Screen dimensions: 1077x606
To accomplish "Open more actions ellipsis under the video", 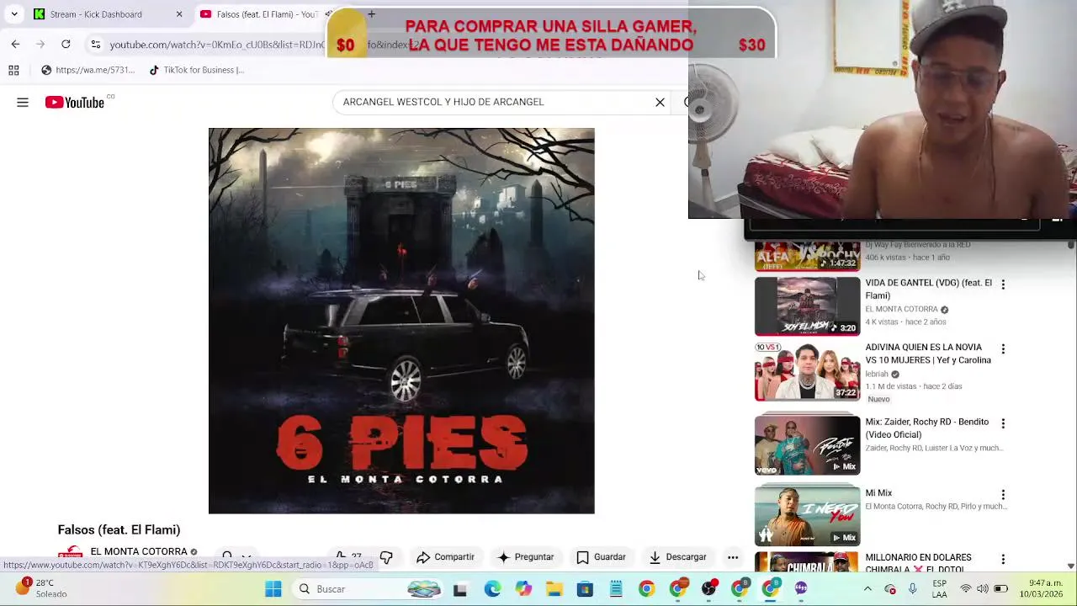I will 733,557.
